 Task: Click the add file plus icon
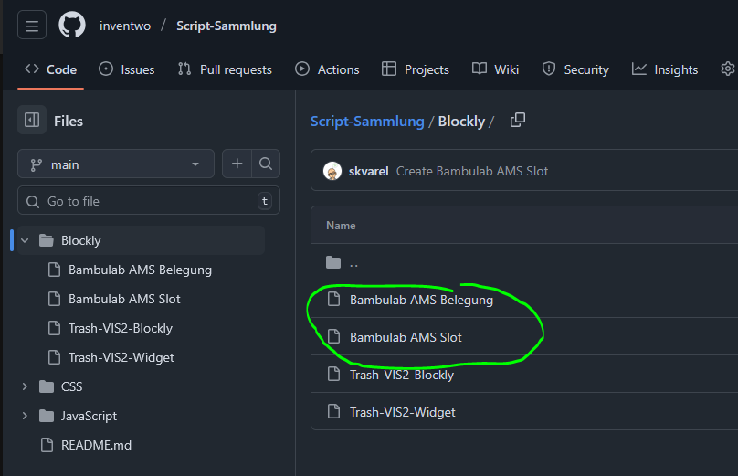coord(237,164)
